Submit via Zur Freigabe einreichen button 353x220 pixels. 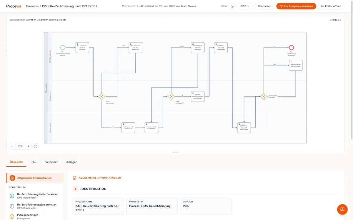point(296,6)
